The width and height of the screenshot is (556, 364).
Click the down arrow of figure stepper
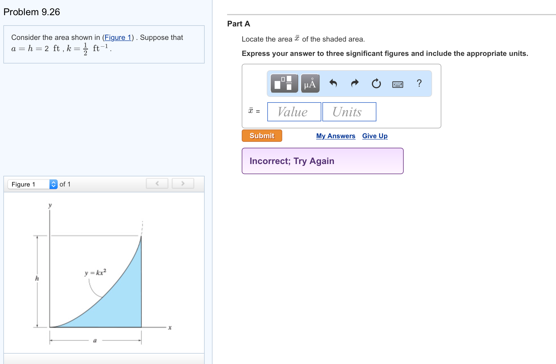coord(53,186)
